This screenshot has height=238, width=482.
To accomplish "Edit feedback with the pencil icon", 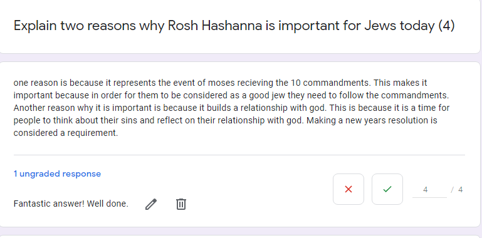I will 151,204.
